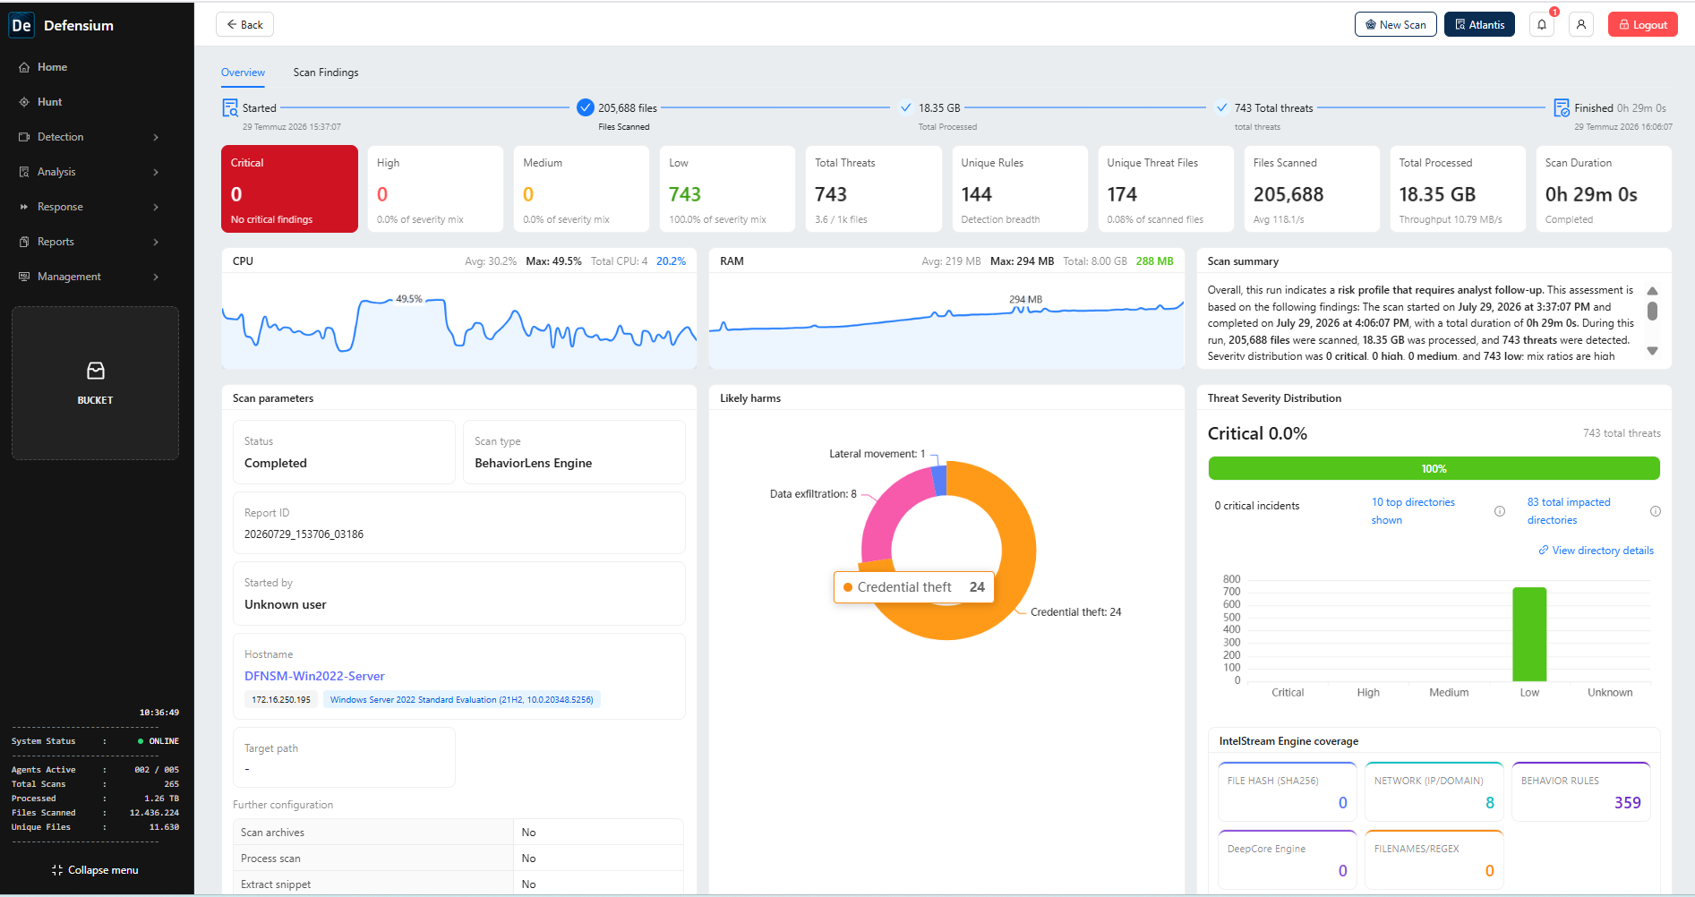Click the green Low severity chart bar
Screen dimensions: 1695x897
pyautogui.click(x=1529, y=634)
